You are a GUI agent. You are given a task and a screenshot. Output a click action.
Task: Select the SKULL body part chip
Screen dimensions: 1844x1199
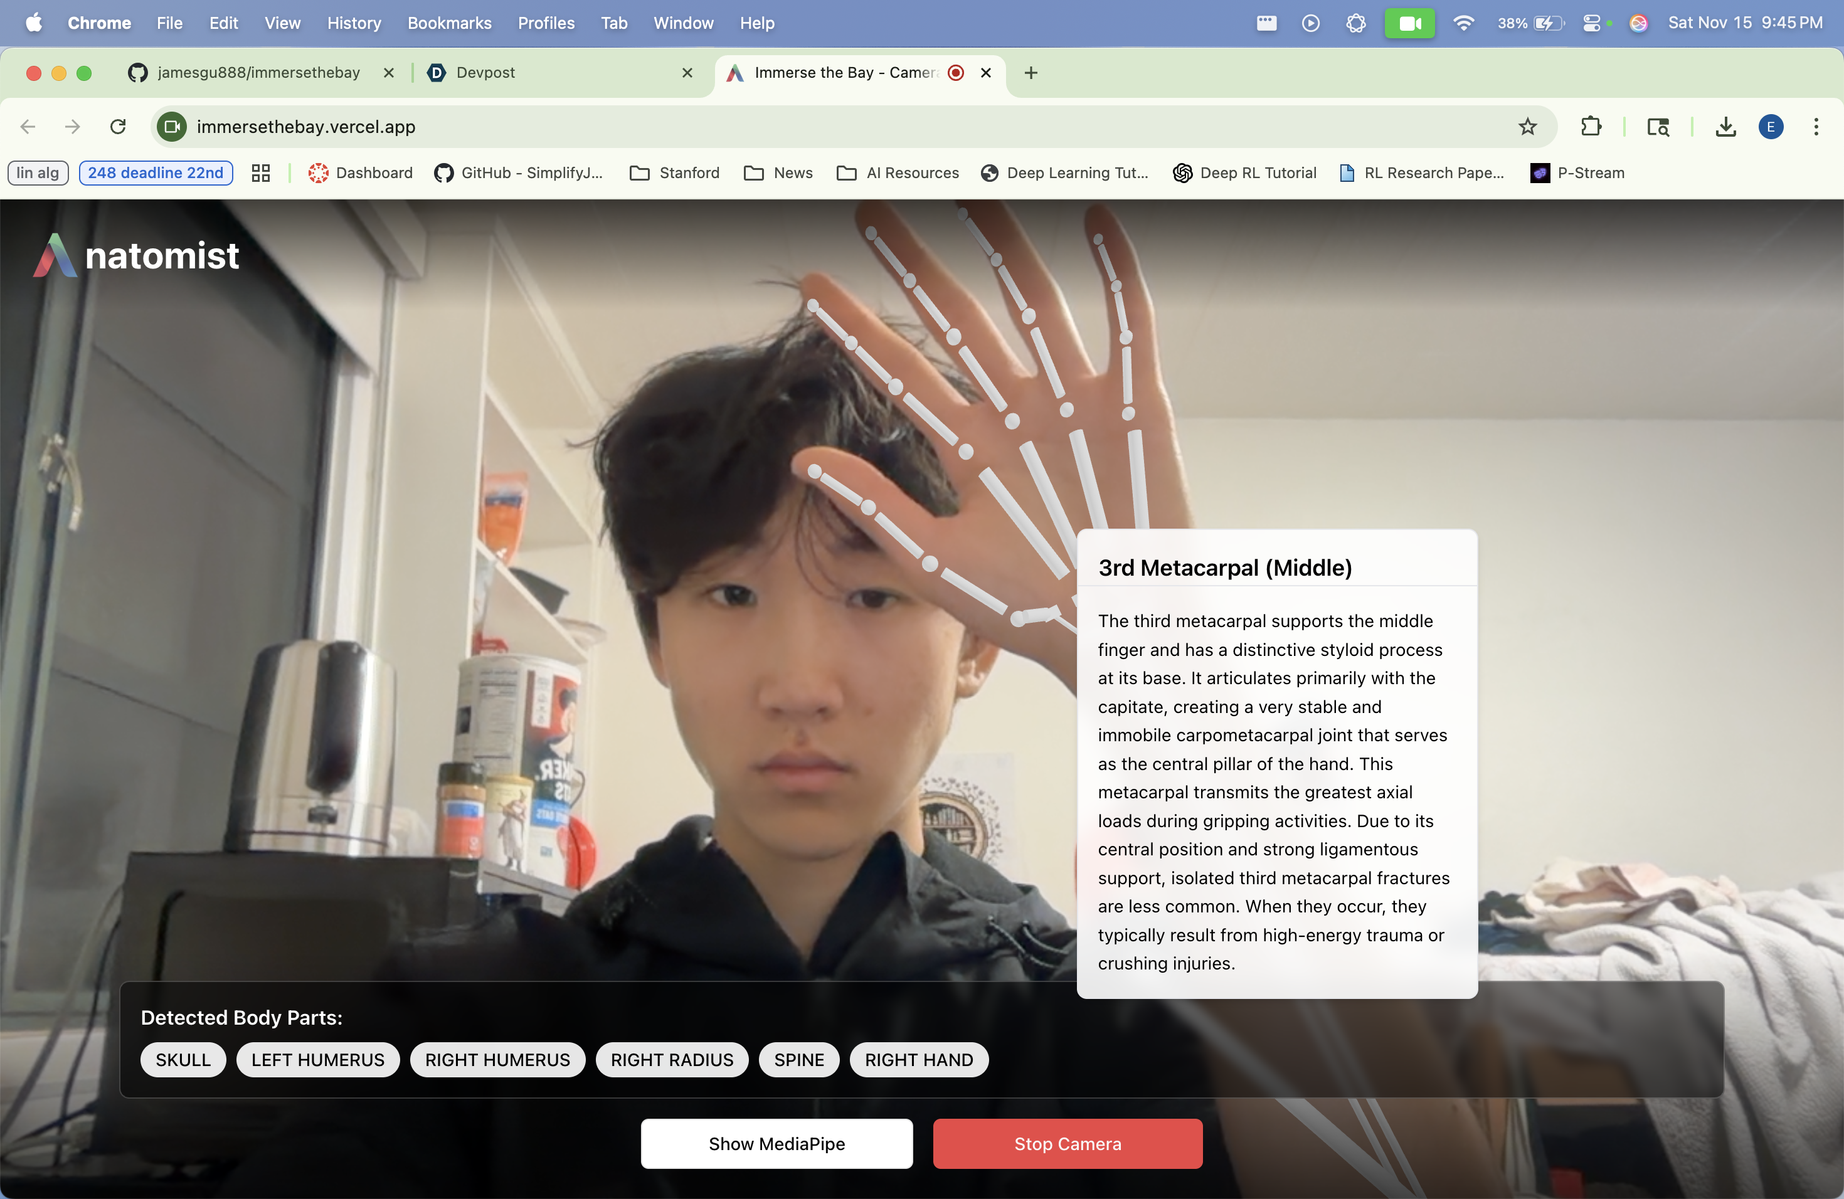(183, 1060)
